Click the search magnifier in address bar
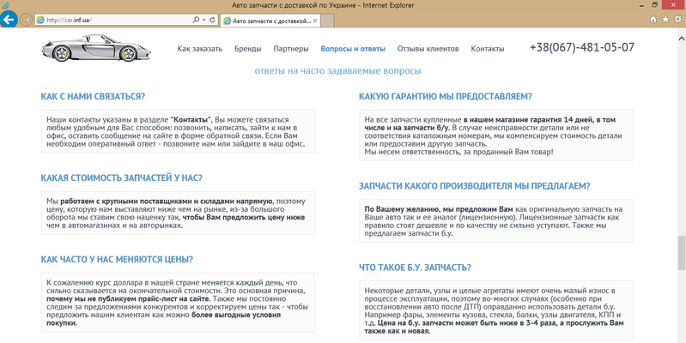Image resolution: width=686 pixels, height=343 pixels. tap(196, 20)
